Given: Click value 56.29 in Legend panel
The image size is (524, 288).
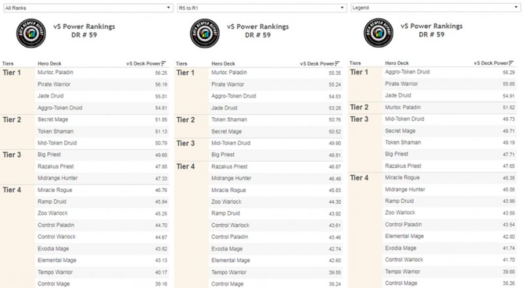Looking at the screenshot, I should 509,72.
